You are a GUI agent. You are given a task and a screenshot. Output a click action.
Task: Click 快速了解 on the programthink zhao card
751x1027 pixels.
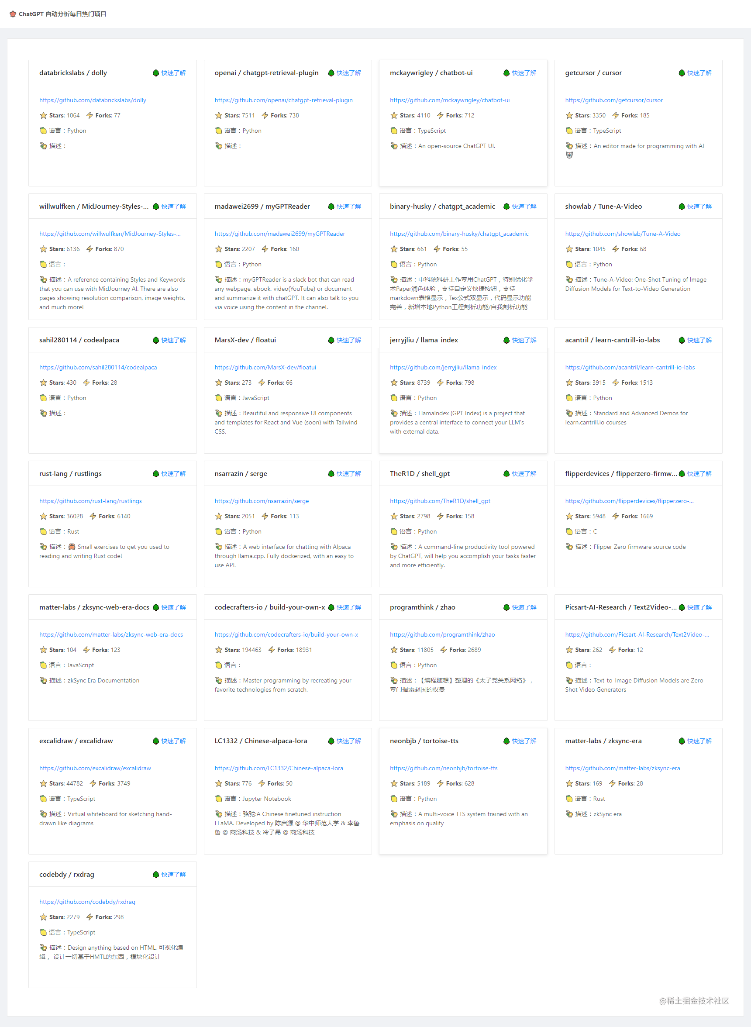point(524,607)
